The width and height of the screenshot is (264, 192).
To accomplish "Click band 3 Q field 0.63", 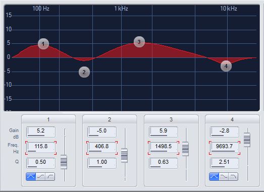I will click(164, 163).
